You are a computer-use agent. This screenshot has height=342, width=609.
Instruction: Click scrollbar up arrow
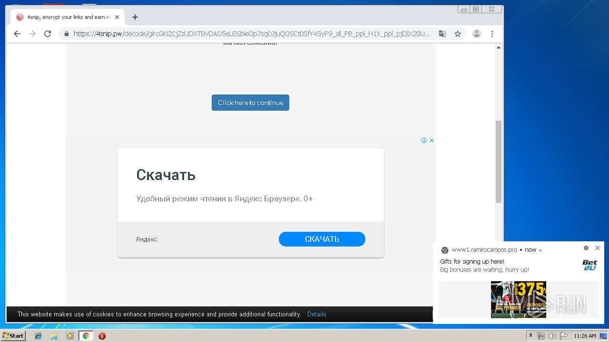pos(499,47)
